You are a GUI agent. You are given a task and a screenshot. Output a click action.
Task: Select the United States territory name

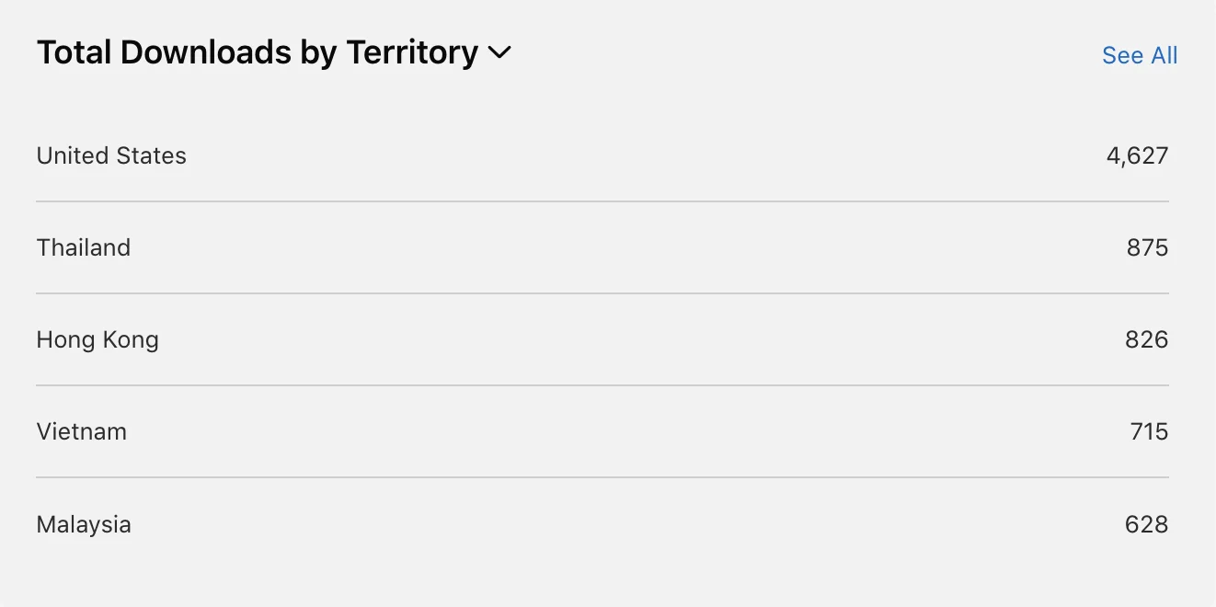(111, 155)
